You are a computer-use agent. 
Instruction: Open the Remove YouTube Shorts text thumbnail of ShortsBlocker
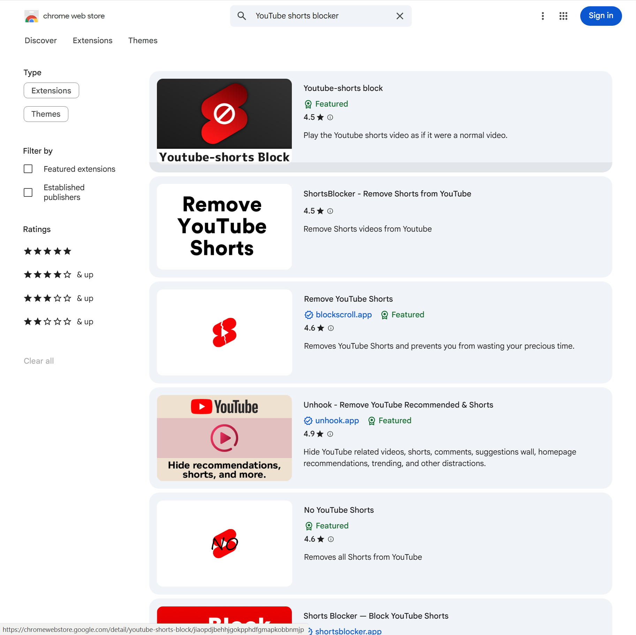224,227
